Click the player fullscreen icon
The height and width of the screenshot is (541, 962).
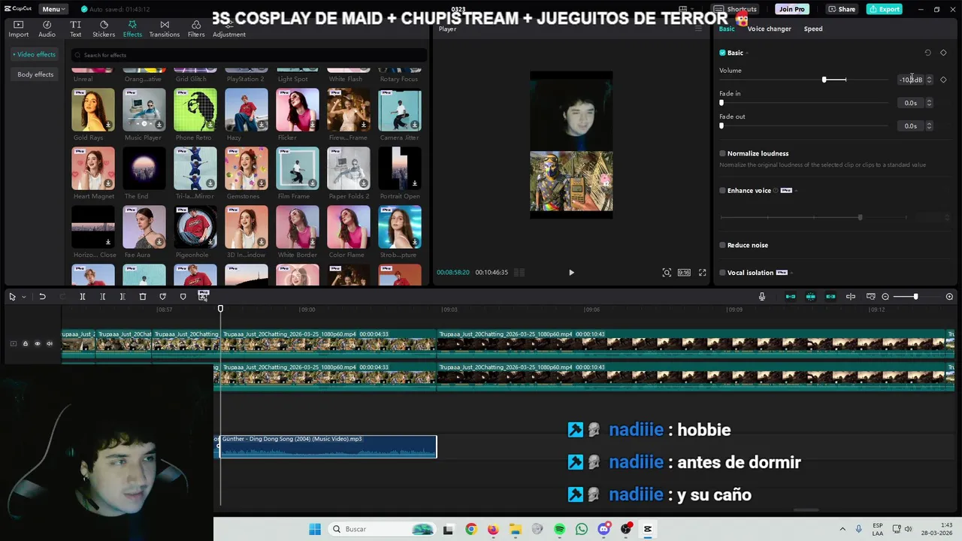pyautogui.click(x=703, y=273)
